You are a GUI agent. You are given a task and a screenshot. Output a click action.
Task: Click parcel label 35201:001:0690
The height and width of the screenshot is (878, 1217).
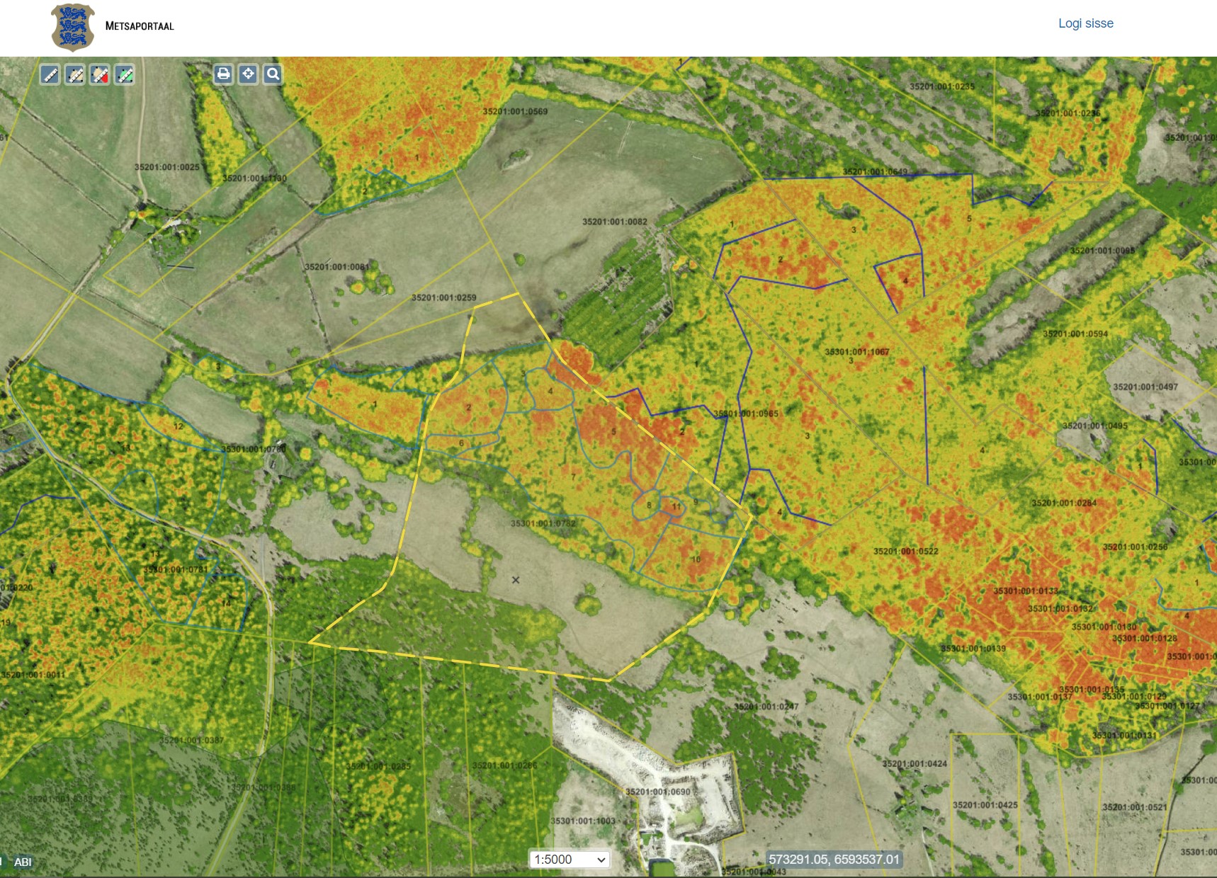(658, 792)
